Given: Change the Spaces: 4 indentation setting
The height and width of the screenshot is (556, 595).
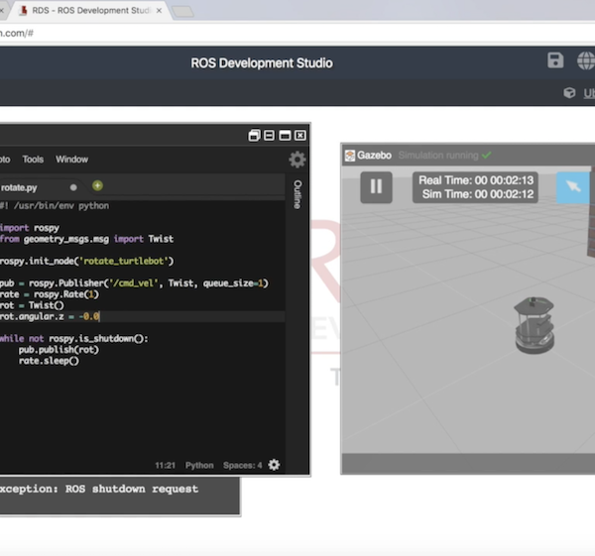Looking at the screenshot, I should click(x=243, y=466).
